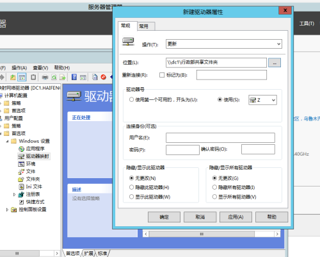Open the 查看(V) menu
320x257 pixels.
[x=40, y=68]
